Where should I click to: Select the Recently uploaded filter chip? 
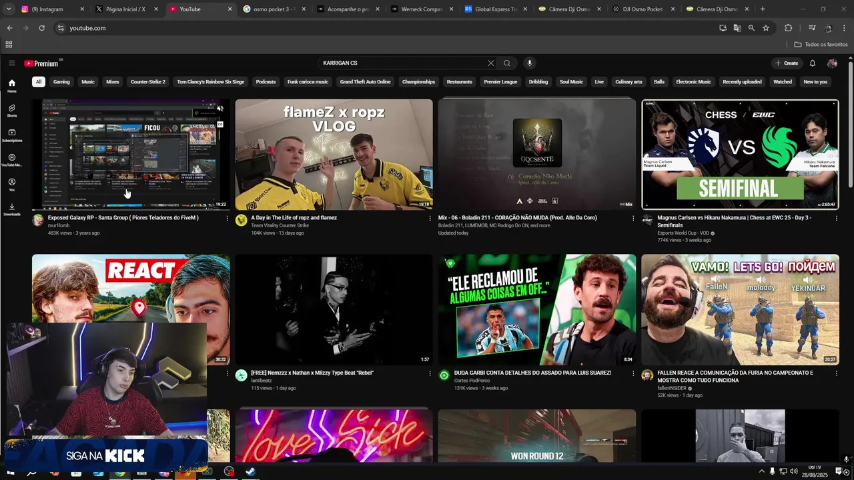tap(742, 82)
